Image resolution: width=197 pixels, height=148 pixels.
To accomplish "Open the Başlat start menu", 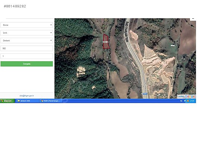I will (7, 101).
